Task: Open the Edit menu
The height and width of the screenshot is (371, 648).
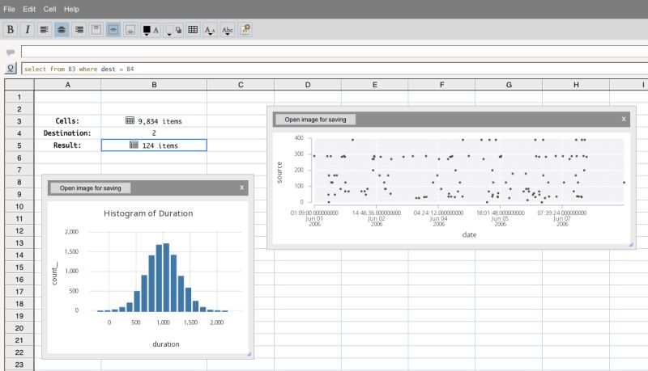Action: (29, 9)
